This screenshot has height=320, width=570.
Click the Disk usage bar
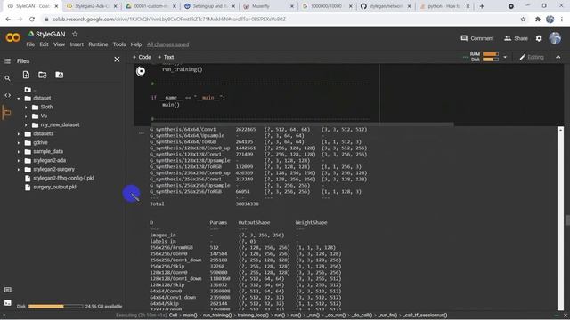coord(55,306)
